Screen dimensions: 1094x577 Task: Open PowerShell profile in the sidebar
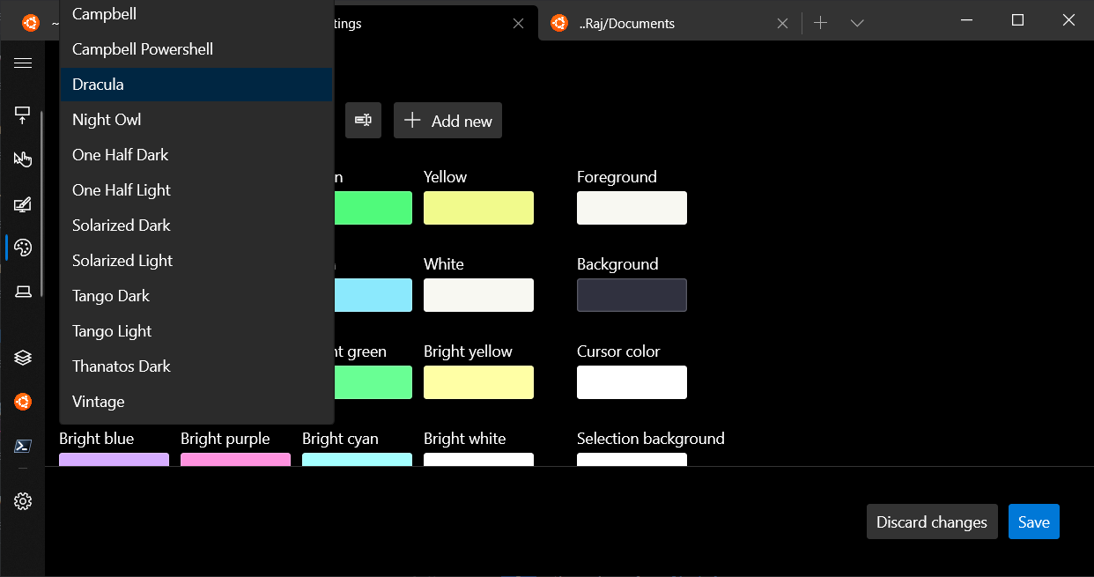pos(23,447)
